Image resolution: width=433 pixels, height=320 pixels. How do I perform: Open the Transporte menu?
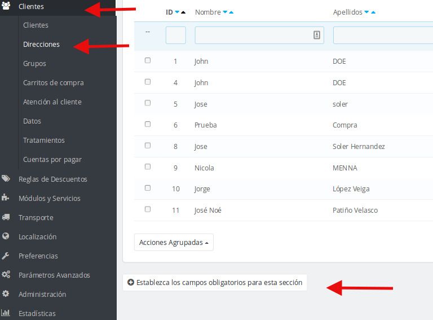pyautogui.click(x=36, y=217)
